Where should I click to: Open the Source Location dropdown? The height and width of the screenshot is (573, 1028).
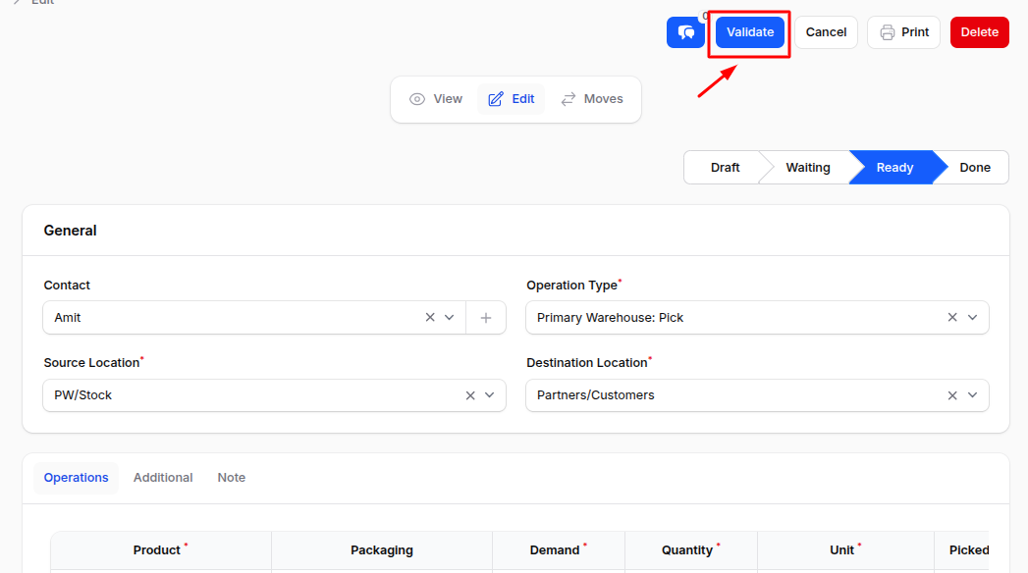(489, 394)
